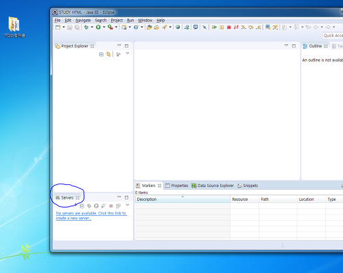The height and width of the screenshot is (273, 343).
Task: Start the server from Servers panel toolbar
Action: tap(96, 206)
